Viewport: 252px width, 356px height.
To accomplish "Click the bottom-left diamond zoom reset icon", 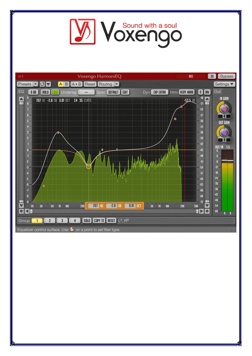I will pos(21,211).
